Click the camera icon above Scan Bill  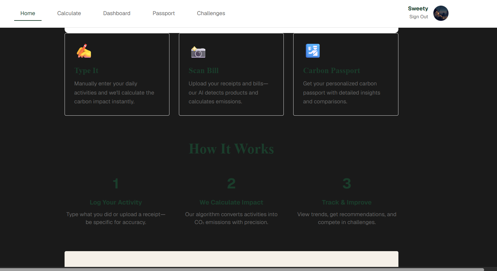click(x=198, y=52)
